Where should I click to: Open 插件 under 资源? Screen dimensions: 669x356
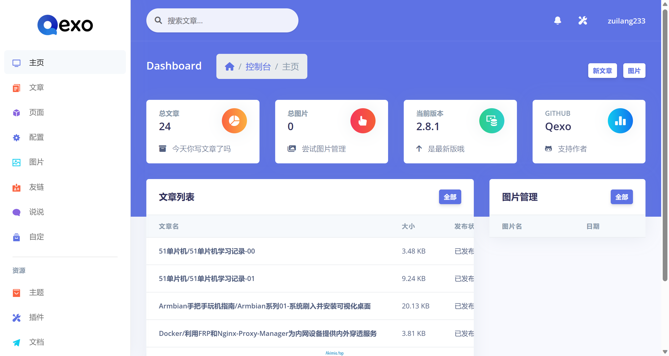(x=65, y=317)
